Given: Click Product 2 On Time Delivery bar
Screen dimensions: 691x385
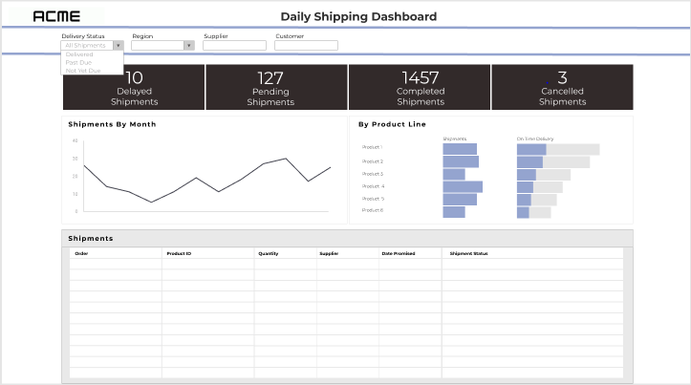Looking at the screenshot, I should [529, 161].
